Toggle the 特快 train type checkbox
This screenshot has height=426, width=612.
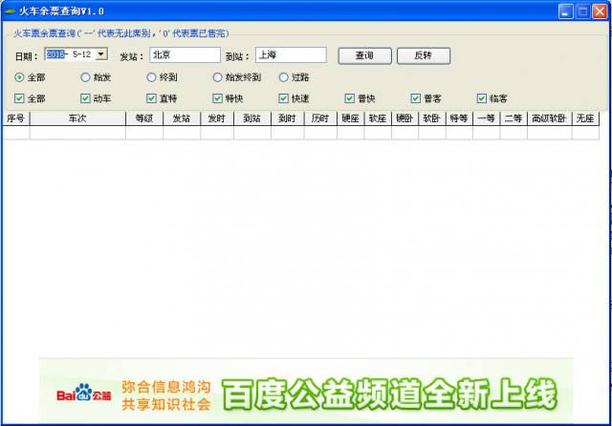[x=218, y=97]
